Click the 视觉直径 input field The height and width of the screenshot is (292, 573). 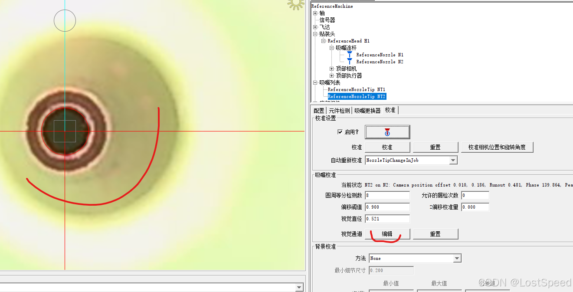tap(387, 219)
